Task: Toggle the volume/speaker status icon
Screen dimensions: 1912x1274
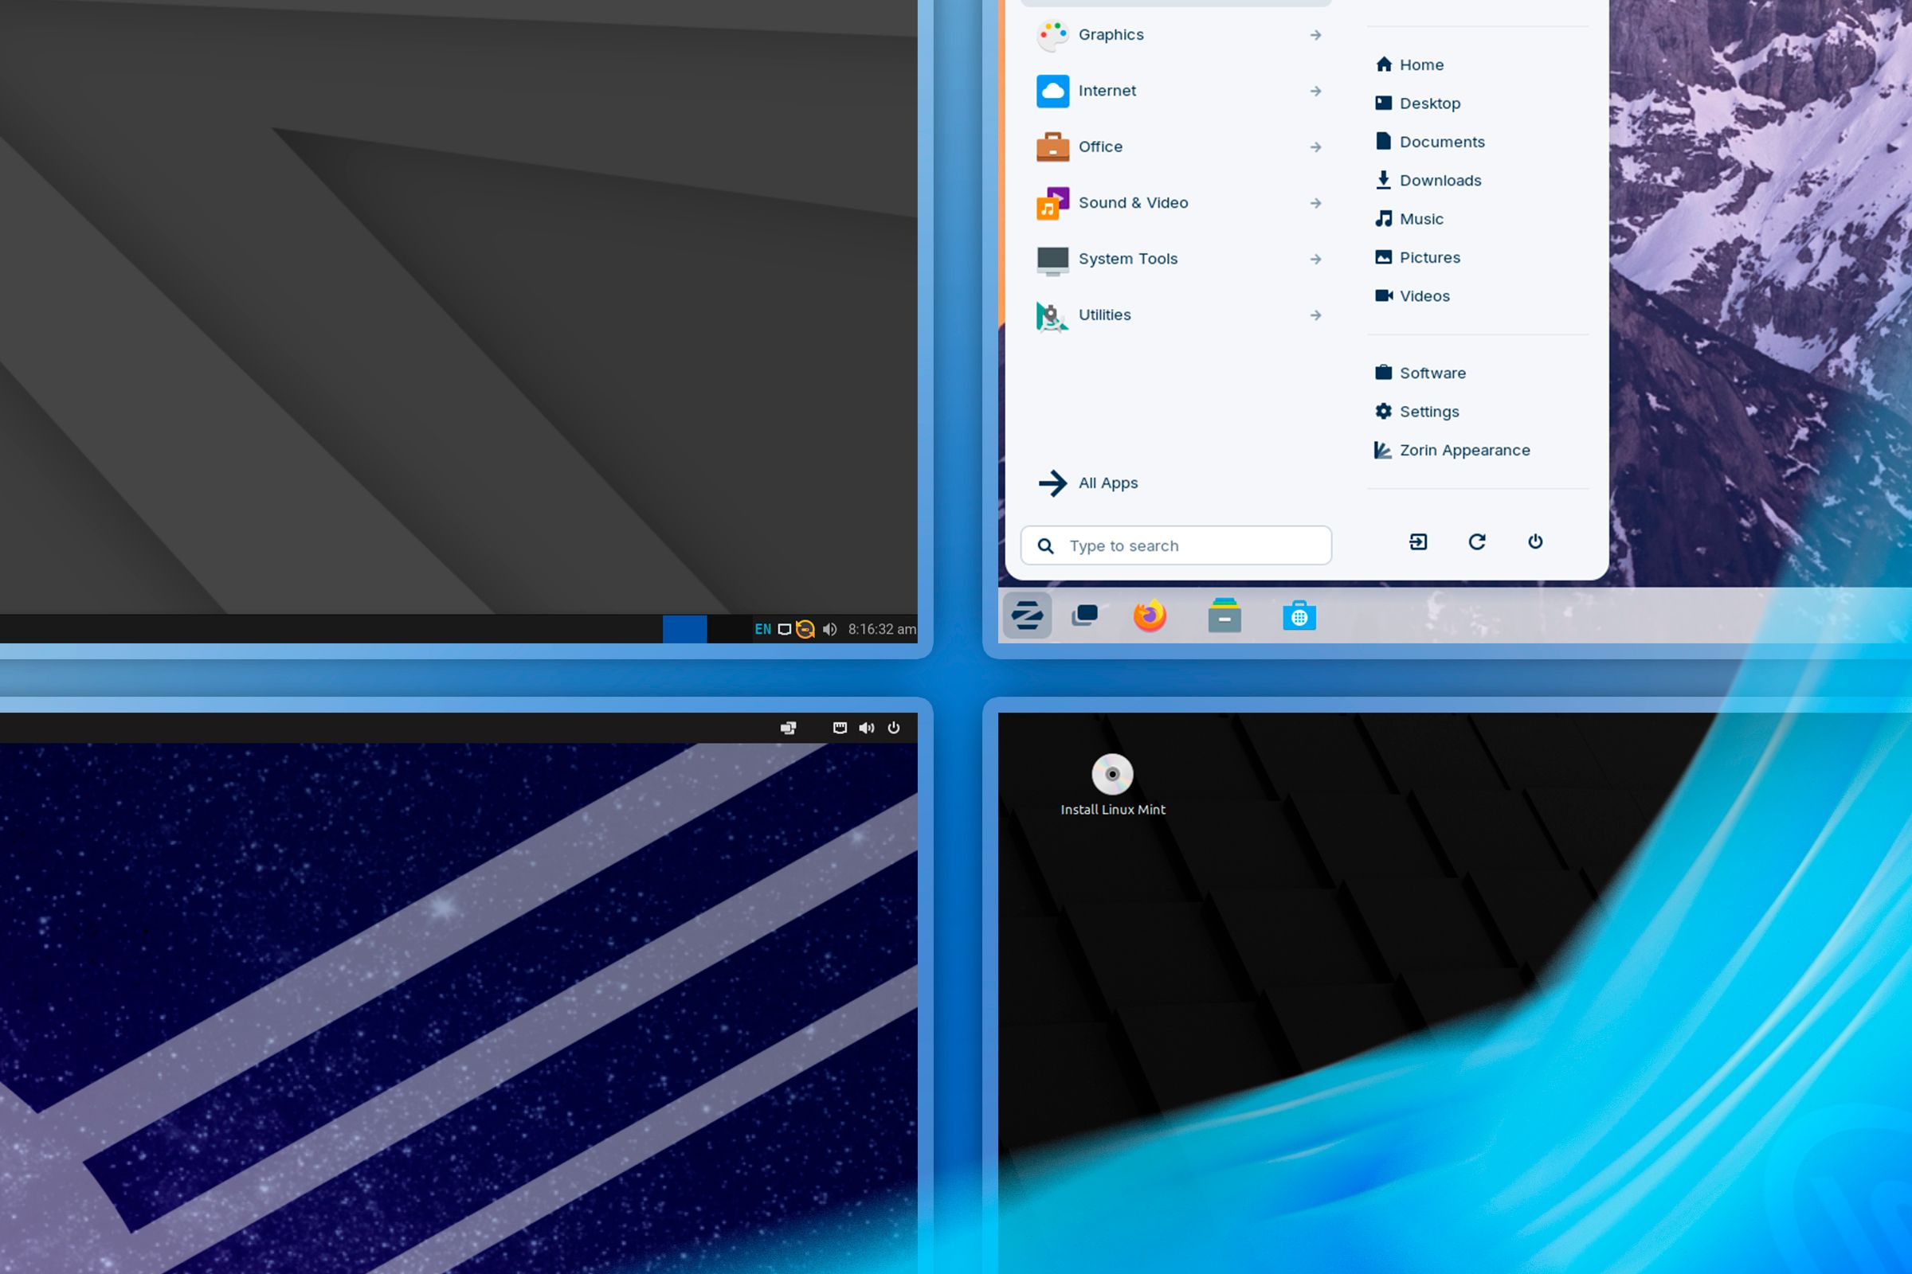Action: tap(828, 628)
